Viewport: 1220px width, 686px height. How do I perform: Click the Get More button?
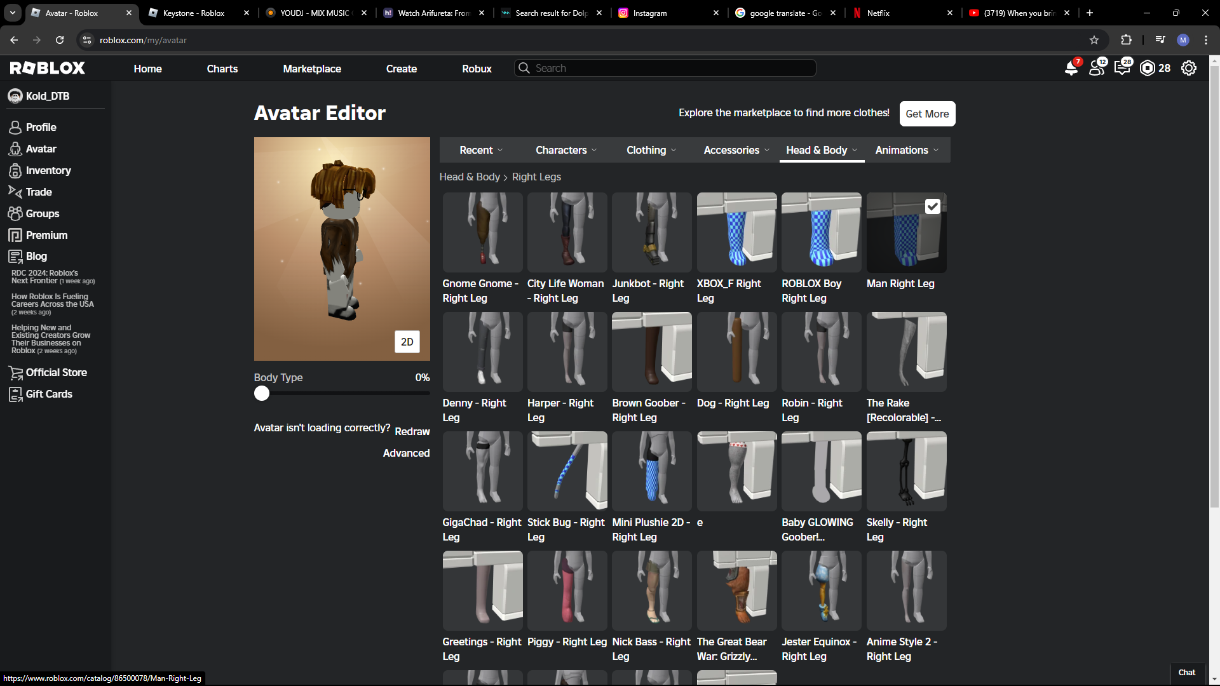927,114
